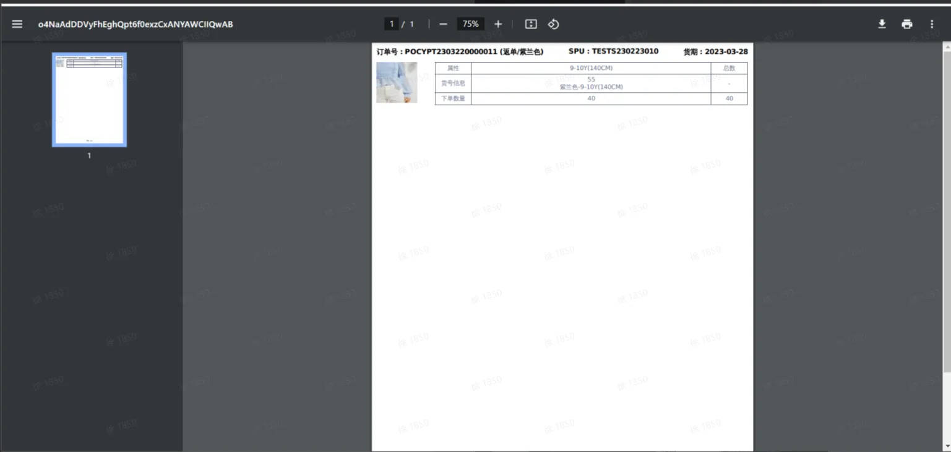Click the zoom out minus button
The image size is (951, 452).
(443, 24)
